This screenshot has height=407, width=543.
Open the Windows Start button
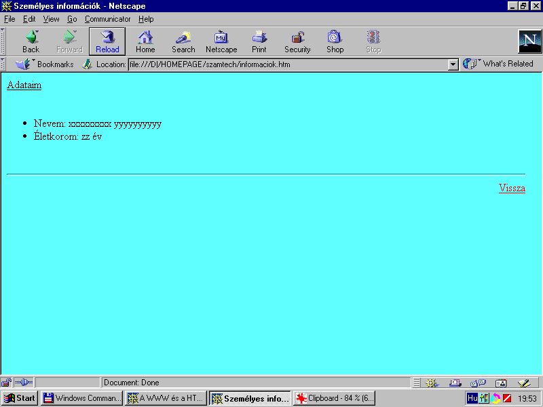[x=20, y=398]
